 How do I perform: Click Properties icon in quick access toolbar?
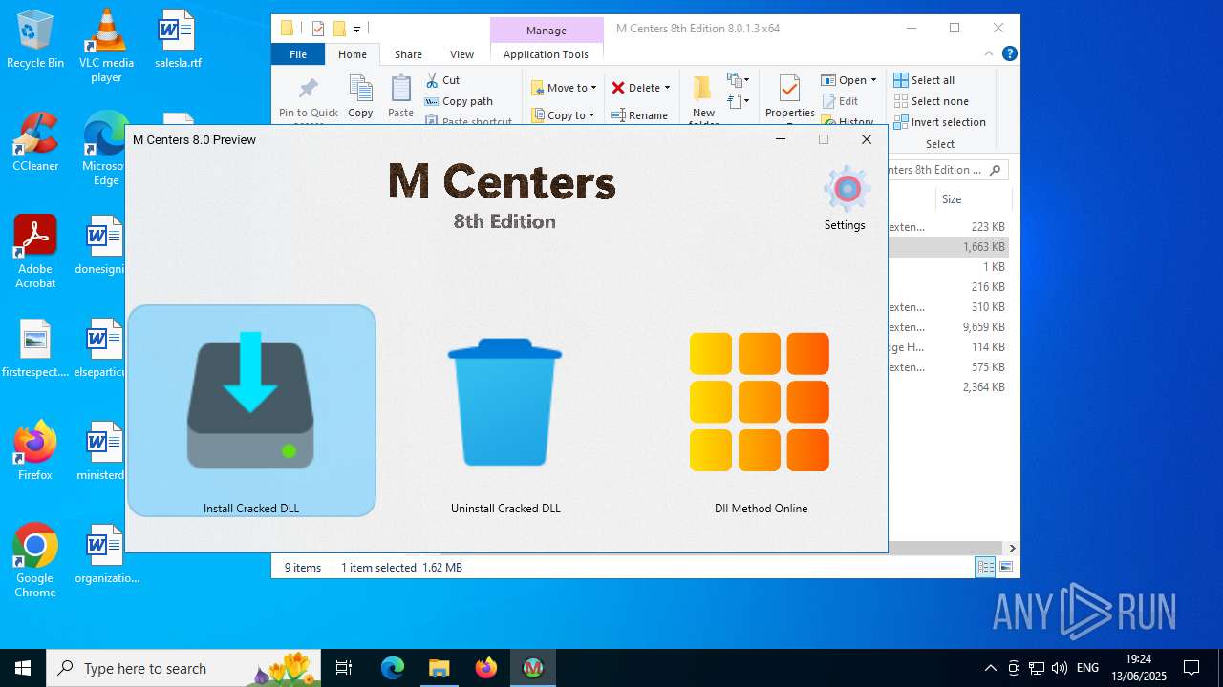(x=318, y=29)
